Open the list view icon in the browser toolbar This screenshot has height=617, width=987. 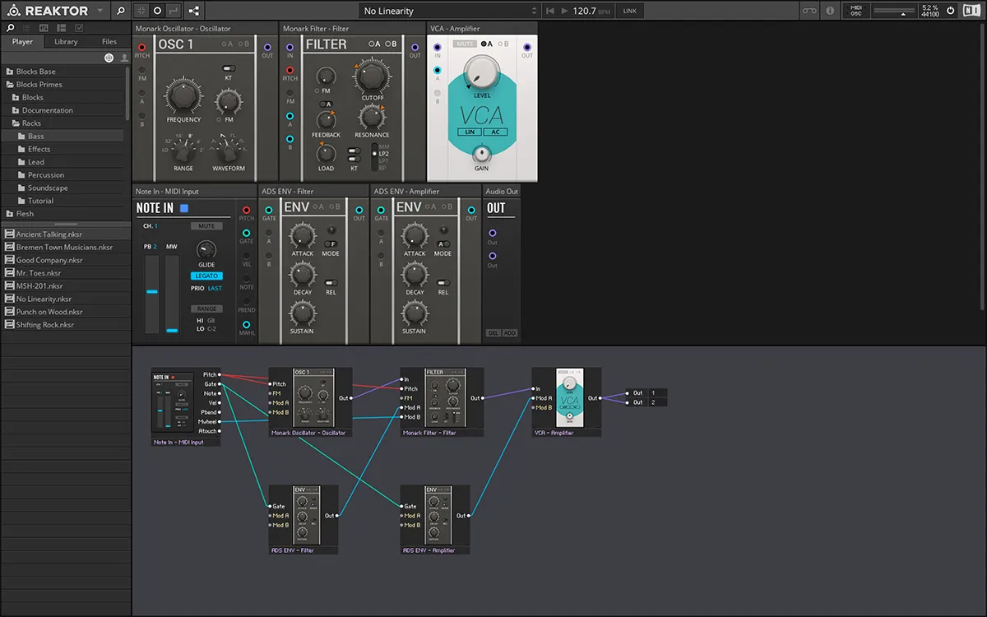point(27,28)
